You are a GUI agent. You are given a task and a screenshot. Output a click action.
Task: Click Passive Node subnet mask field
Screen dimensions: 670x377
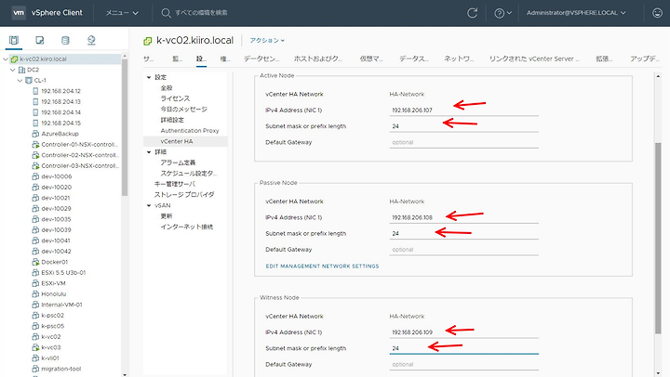pos(463,233)
